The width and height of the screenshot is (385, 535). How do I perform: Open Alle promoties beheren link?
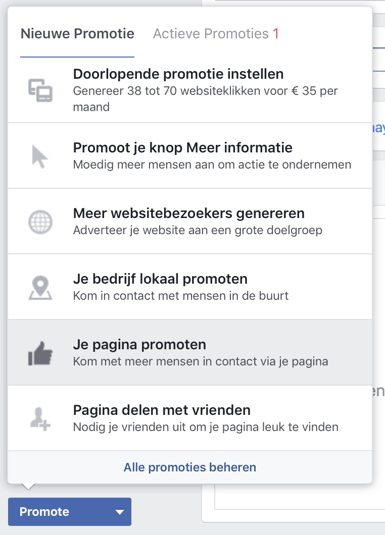(190, 467)
